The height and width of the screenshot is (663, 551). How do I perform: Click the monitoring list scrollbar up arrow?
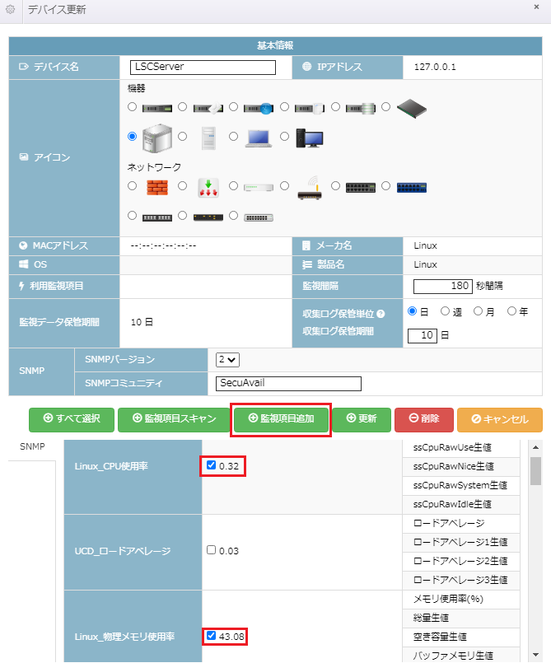(x=536, y=447)
